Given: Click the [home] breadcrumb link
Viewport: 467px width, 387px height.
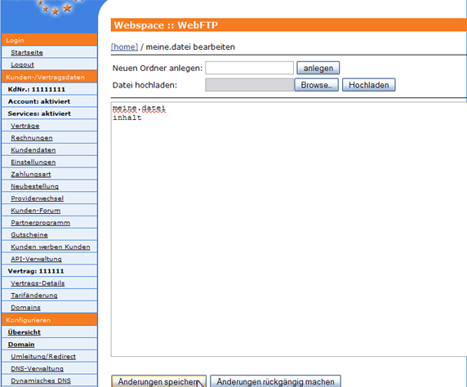Looking at the screenshot, I should pos(124,47).
